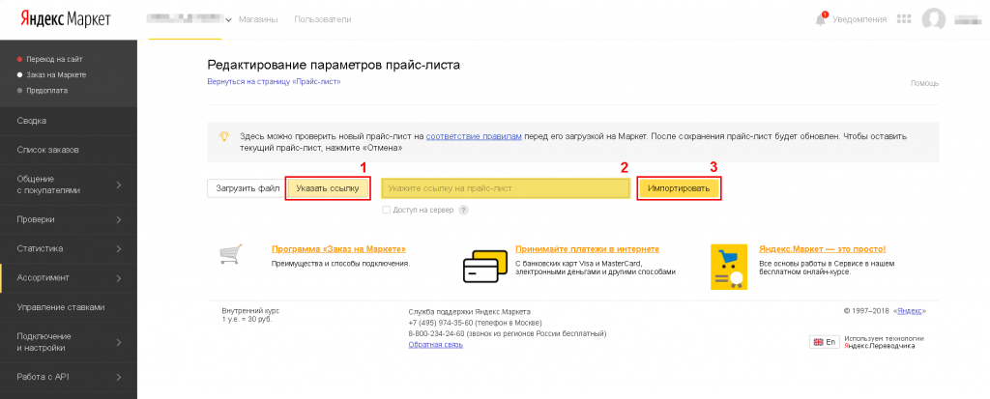990x399 pixels.
Task: Click the Импортировать button
Action: [679, 188]
